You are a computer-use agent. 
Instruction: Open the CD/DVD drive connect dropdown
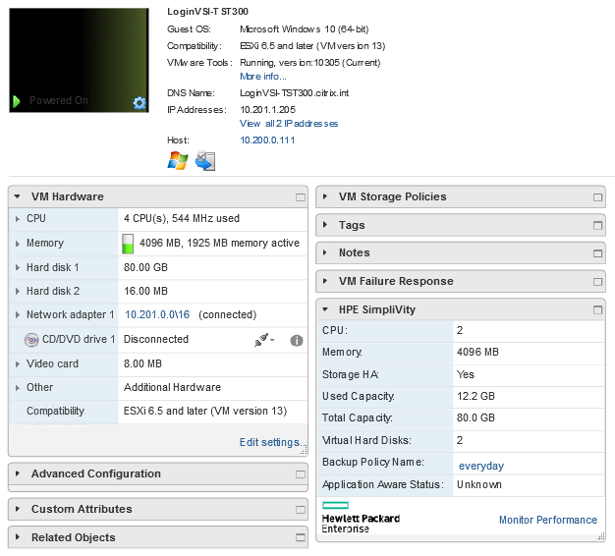point(264,340)
